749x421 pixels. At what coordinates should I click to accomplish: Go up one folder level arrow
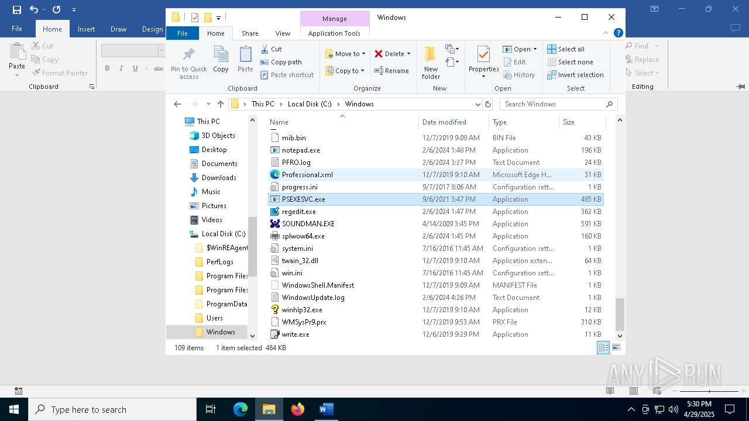pos(221,104)
